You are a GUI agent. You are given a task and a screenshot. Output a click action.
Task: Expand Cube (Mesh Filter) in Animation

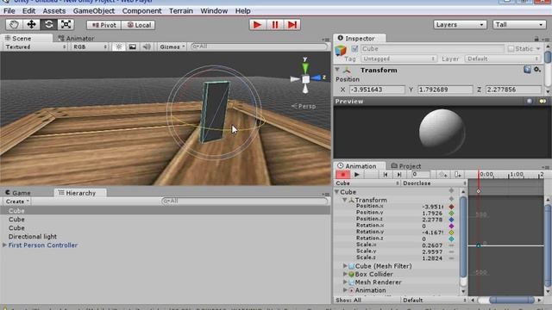[x=345, y=266]
